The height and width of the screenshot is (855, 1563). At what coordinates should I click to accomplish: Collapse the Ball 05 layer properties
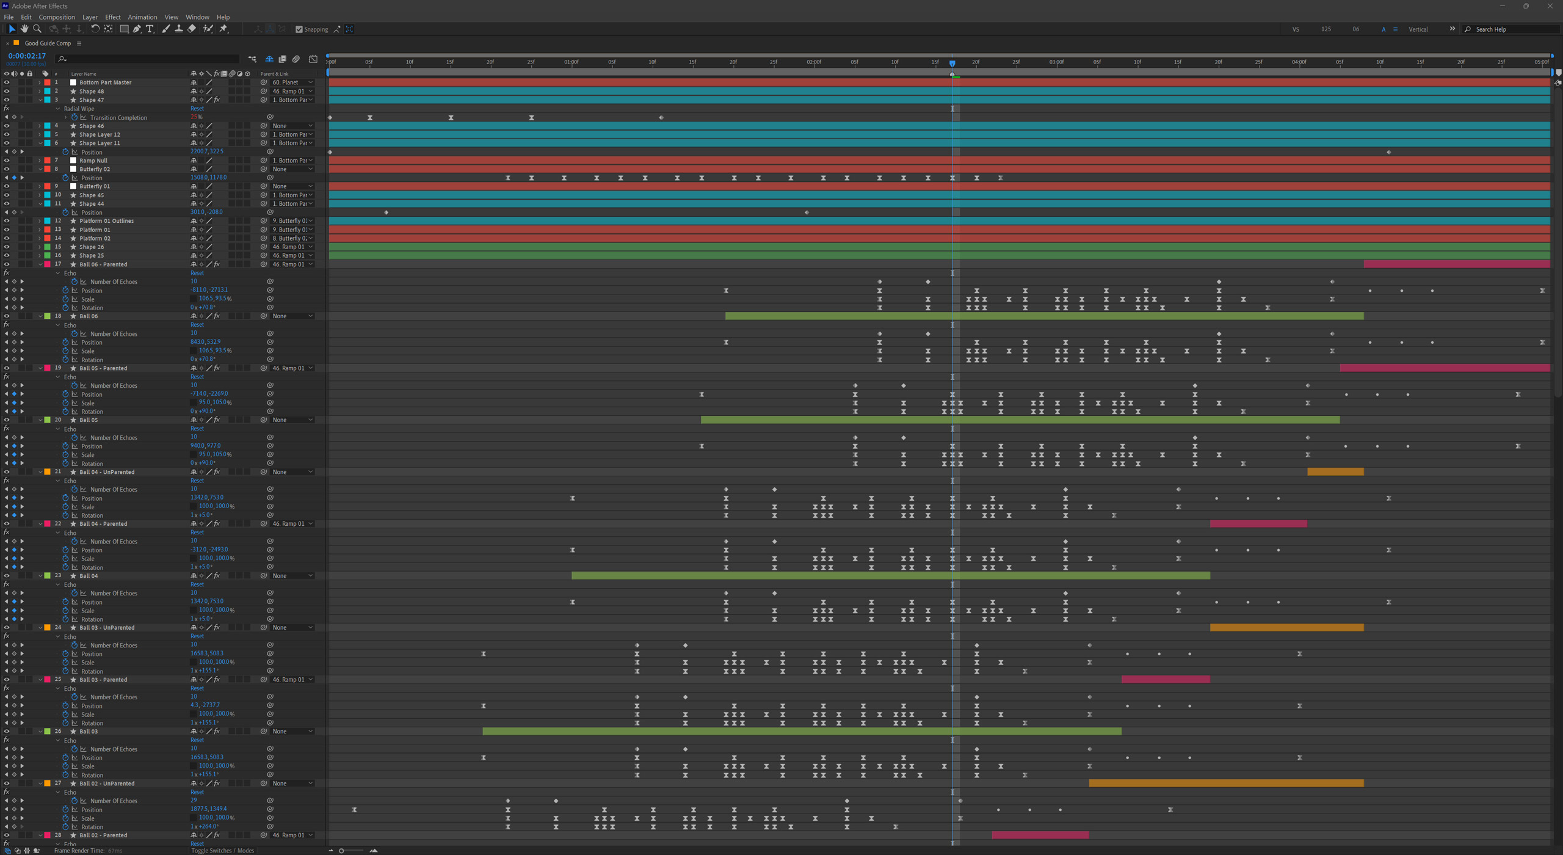[40, 420]
